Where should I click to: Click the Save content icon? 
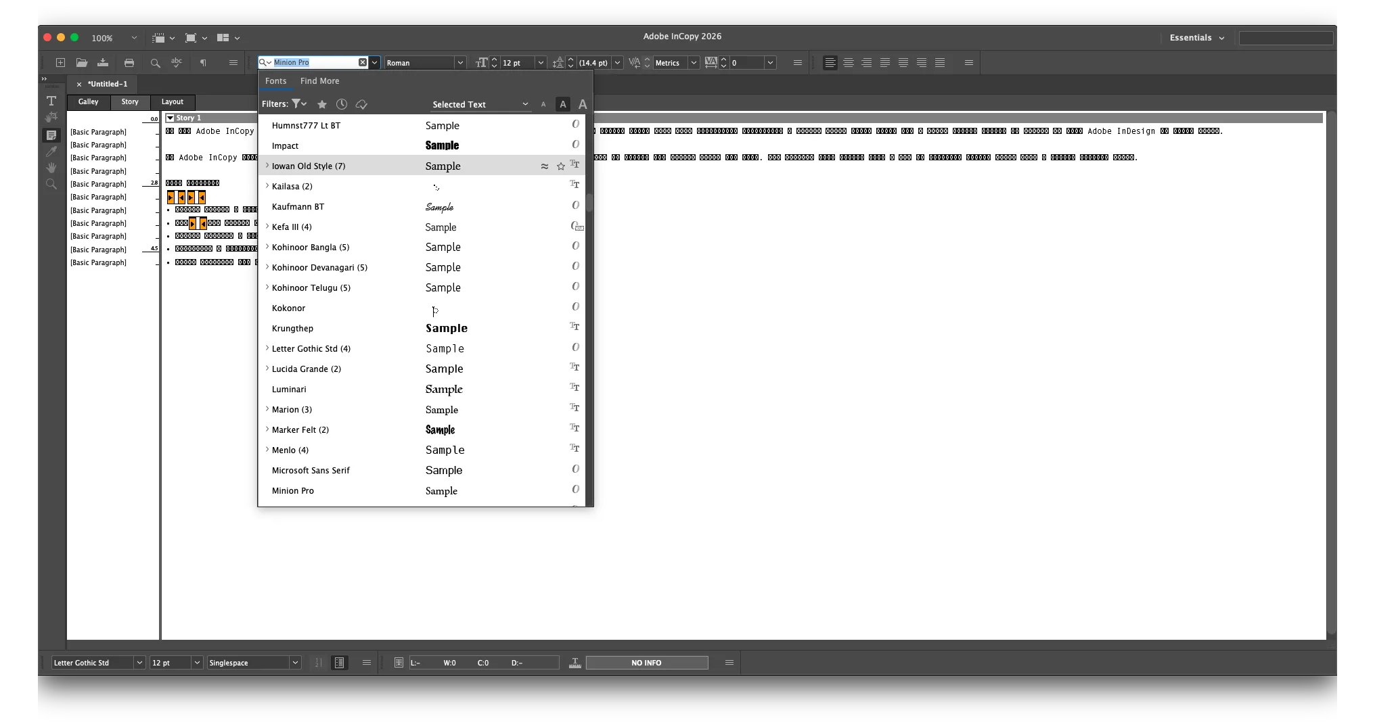tap(103, 63)
